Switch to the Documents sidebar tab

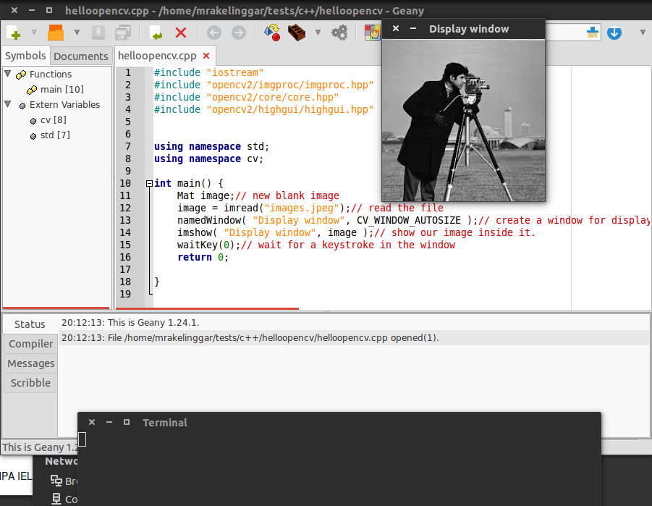(81, 56)
